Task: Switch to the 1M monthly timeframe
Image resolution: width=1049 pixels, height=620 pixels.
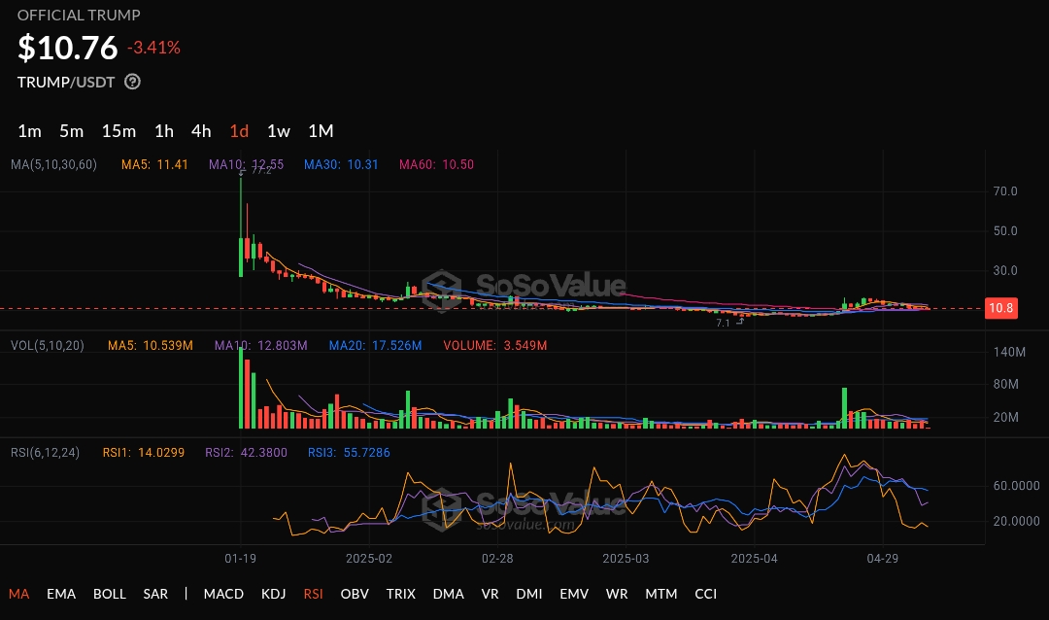Action: pos(321,131)
